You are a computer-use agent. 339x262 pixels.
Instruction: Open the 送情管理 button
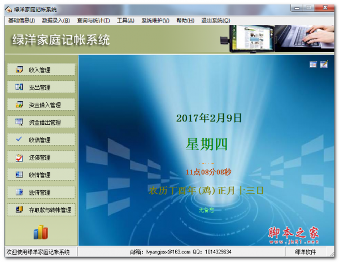point(41,192)
